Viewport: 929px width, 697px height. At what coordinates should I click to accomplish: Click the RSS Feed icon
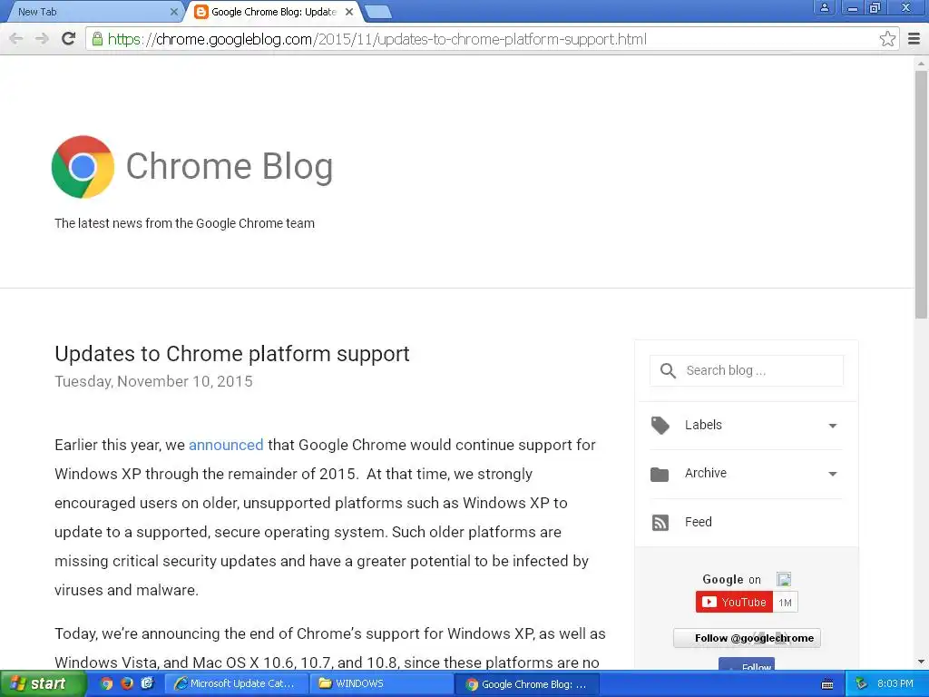[660, 522]
